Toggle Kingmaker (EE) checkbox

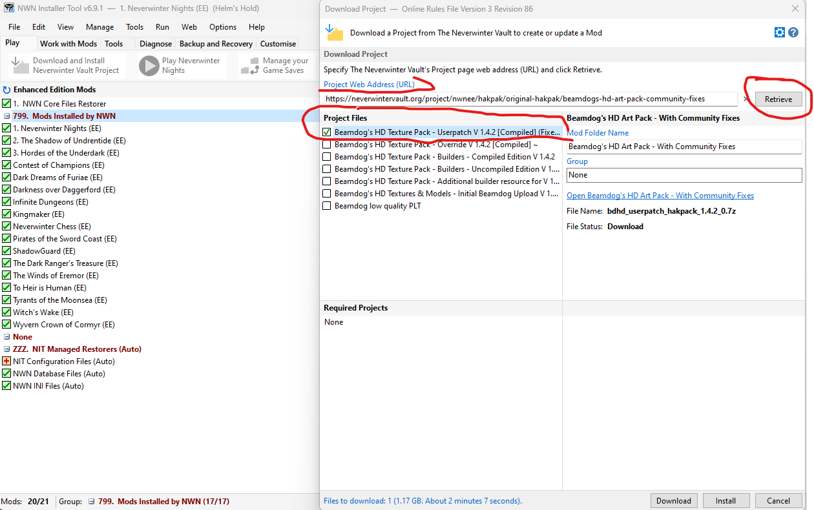click(6, 214)
